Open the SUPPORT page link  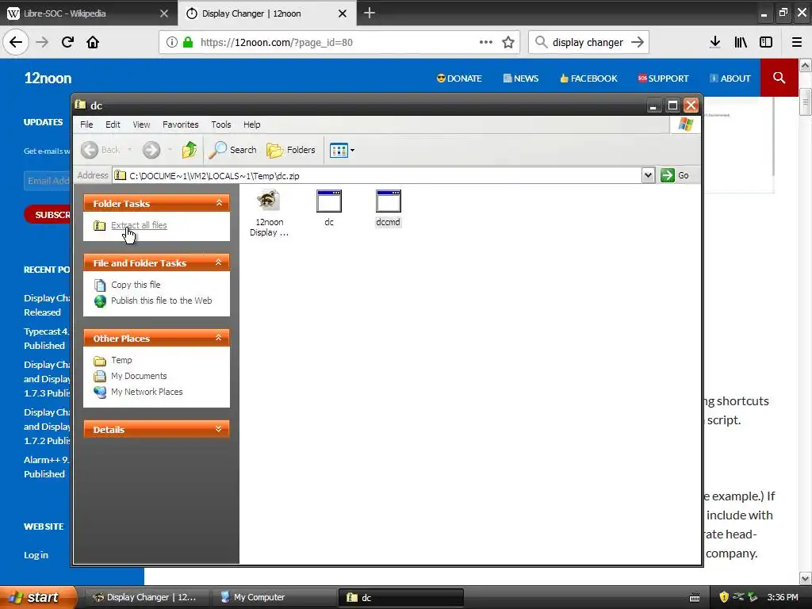coord(663,79)
